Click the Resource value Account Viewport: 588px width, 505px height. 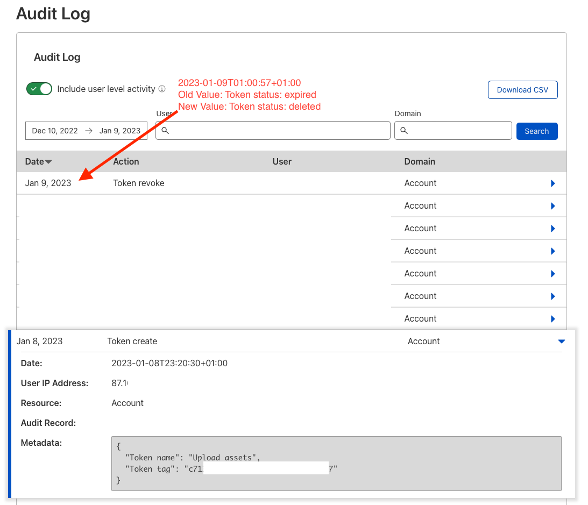[127, 403]
